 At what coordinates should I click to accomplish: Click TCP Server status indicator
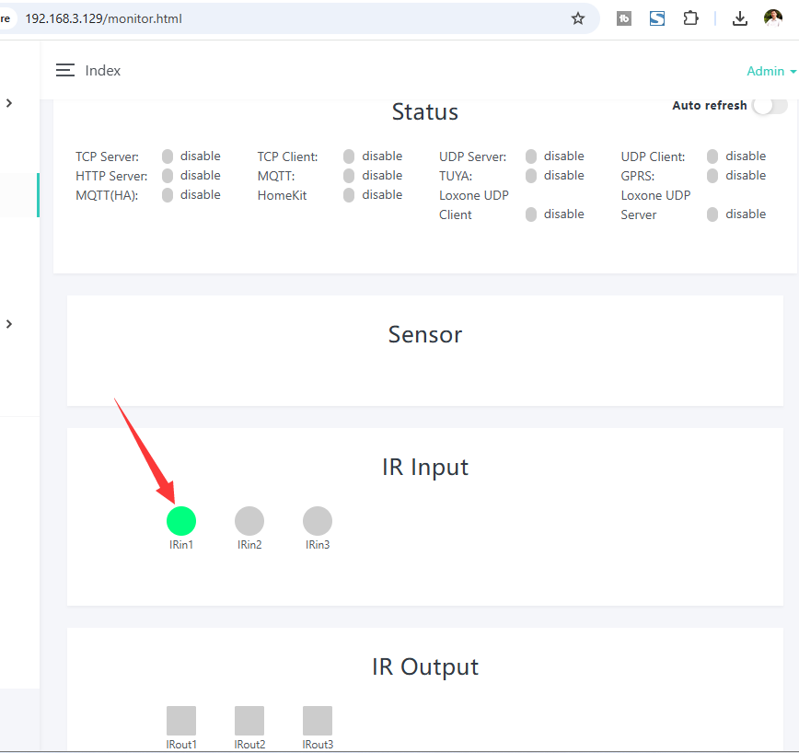coord(168,156)
